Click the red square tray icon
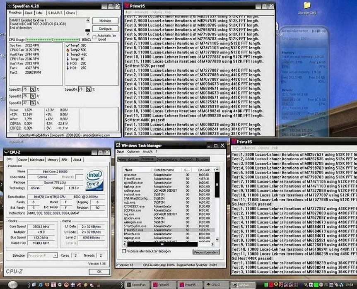 [271, 285]
